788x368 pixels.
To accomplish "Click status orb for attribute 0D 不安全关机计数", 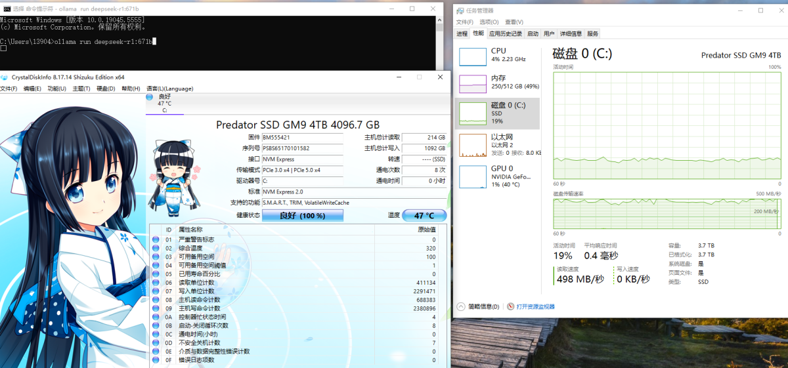I will coord(156,342).
